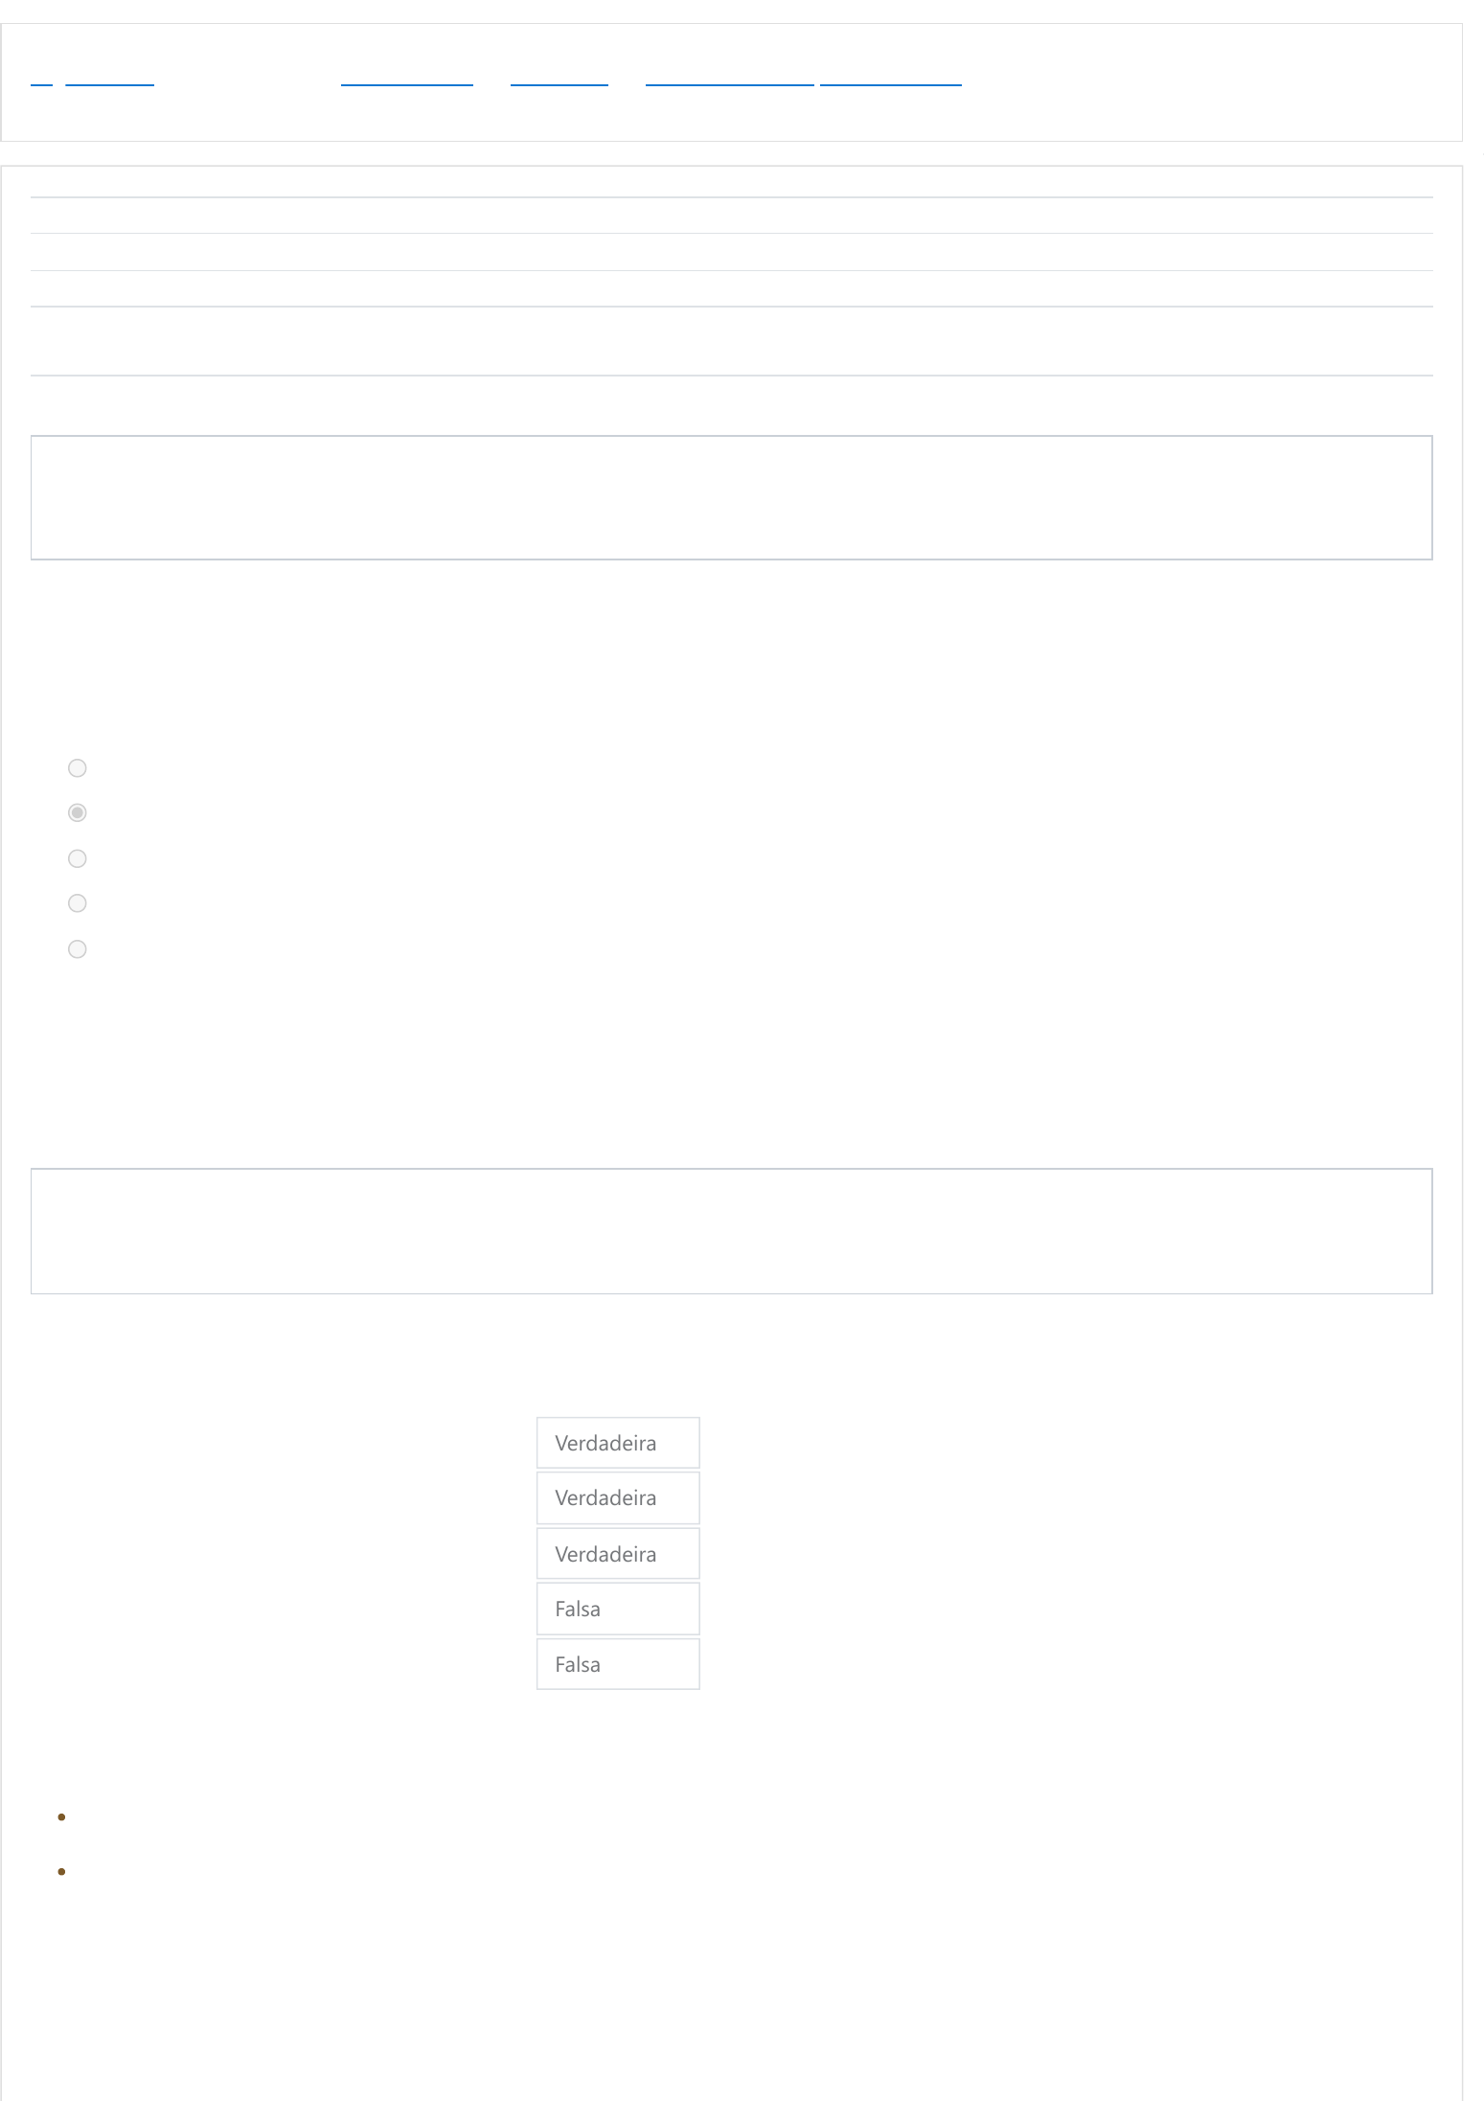Select the first radio button option

(x=78, y=767)
